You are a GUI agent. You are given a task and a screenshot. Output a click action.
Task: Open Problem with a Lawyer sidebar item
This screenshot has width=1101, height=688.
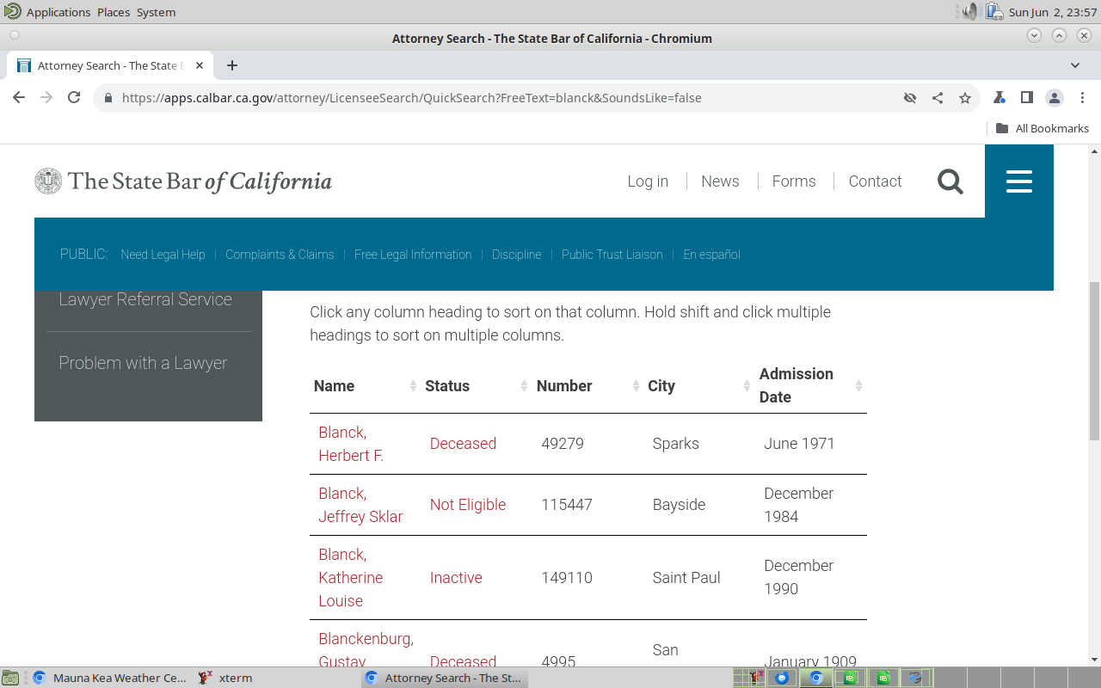point(143,363)
